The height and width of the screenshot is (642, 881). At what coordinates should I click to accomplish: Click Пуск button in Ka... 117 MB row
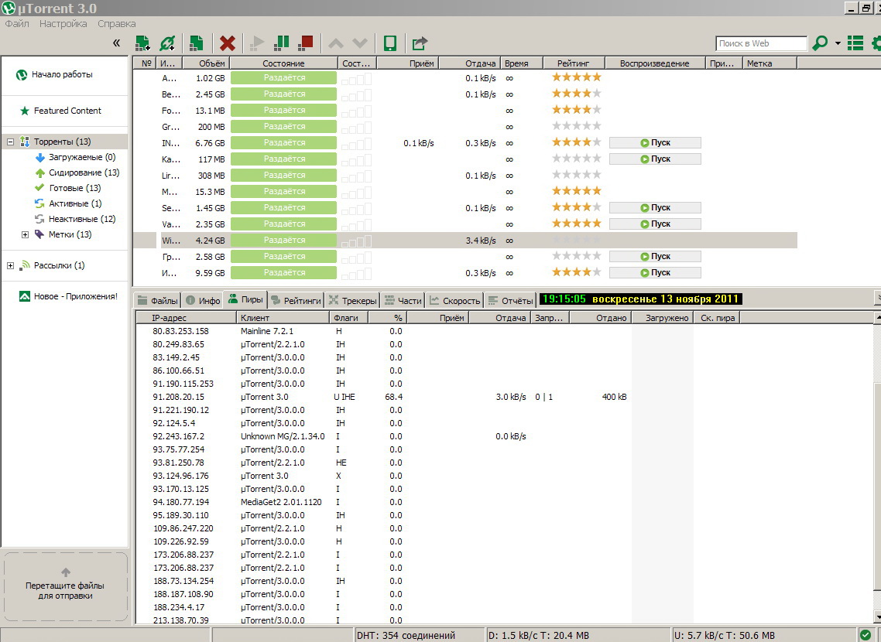[x=655, y=159]
